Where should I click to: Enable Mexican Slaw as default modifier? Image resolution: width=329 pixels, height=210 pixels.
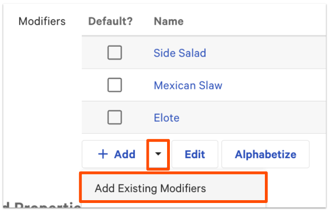pyautogui.click(x=115, y=85)
